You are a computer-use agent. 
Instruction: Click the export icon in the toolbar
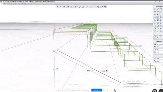coord(76,7)
